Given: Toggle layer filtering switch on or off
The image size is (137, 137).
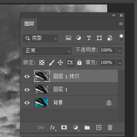Looking at the screenshot, I should pos(121,38).
